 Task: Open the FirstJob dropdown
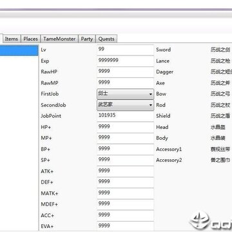coord(126,94)
